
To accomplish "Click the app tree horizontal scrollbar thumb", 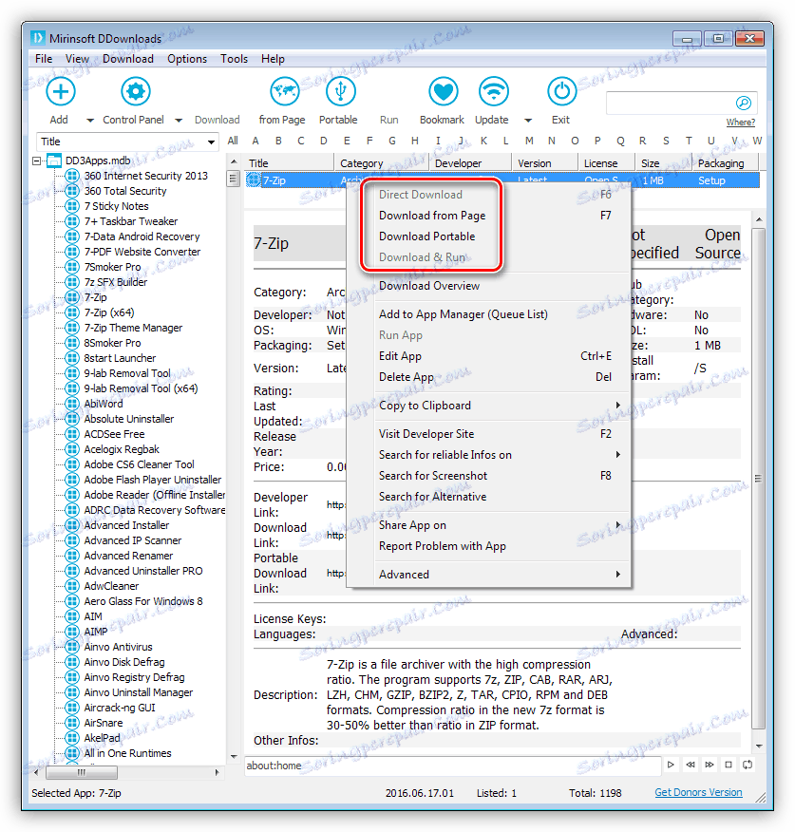I will [81, 772].
